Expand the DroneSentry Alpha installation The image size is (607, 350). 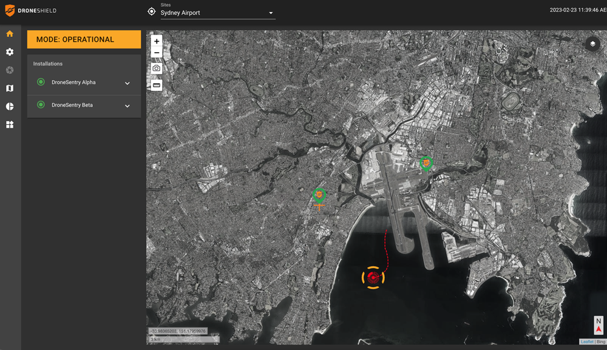(x=127, y=83)
